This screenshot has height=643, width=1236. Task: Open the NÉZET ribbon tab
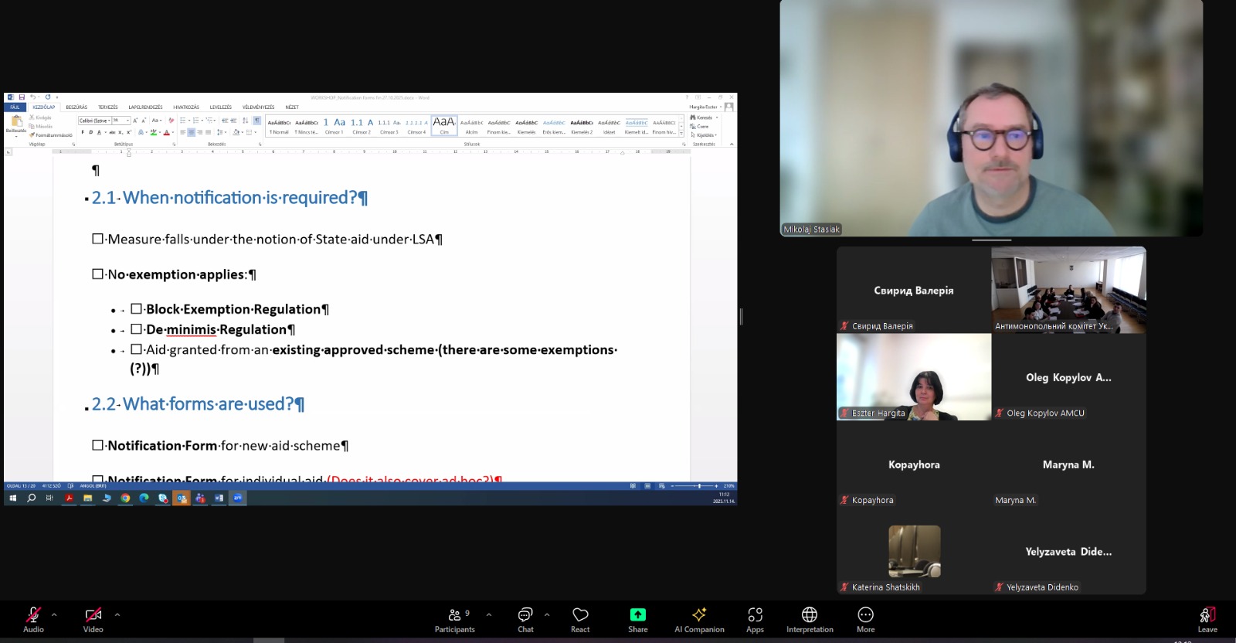(x=291, y=107)
